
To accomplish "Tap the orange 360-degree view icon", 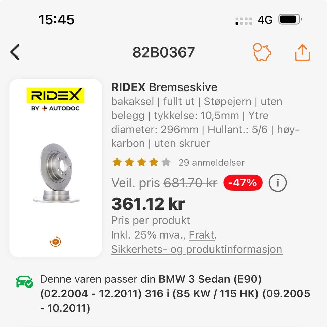I will point(55,242).
